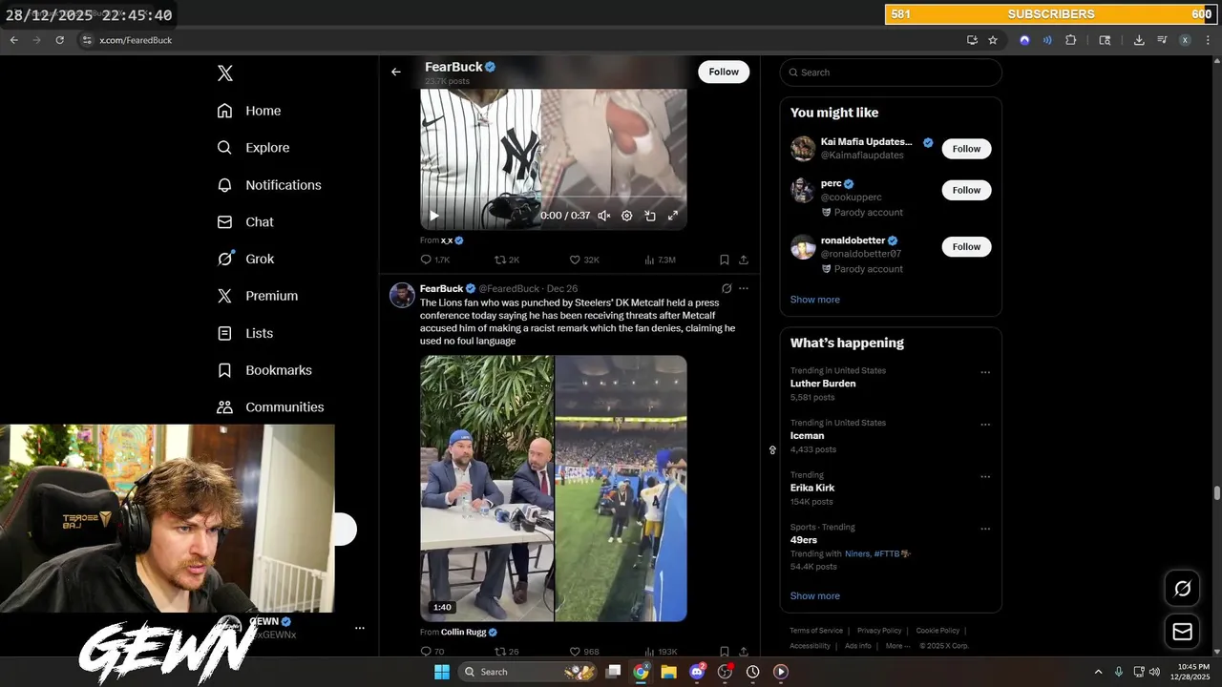The width and height of the screenshot is (1222, 687).
Task: Expand the video to fullscreen
Action: pos(673,216)
